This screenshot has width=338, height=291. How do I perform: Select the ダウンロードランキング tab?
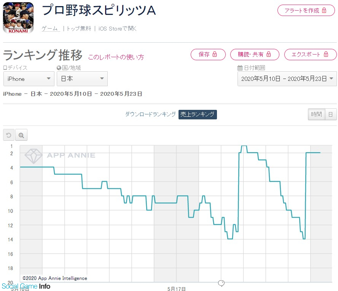(x=150, y=114)
